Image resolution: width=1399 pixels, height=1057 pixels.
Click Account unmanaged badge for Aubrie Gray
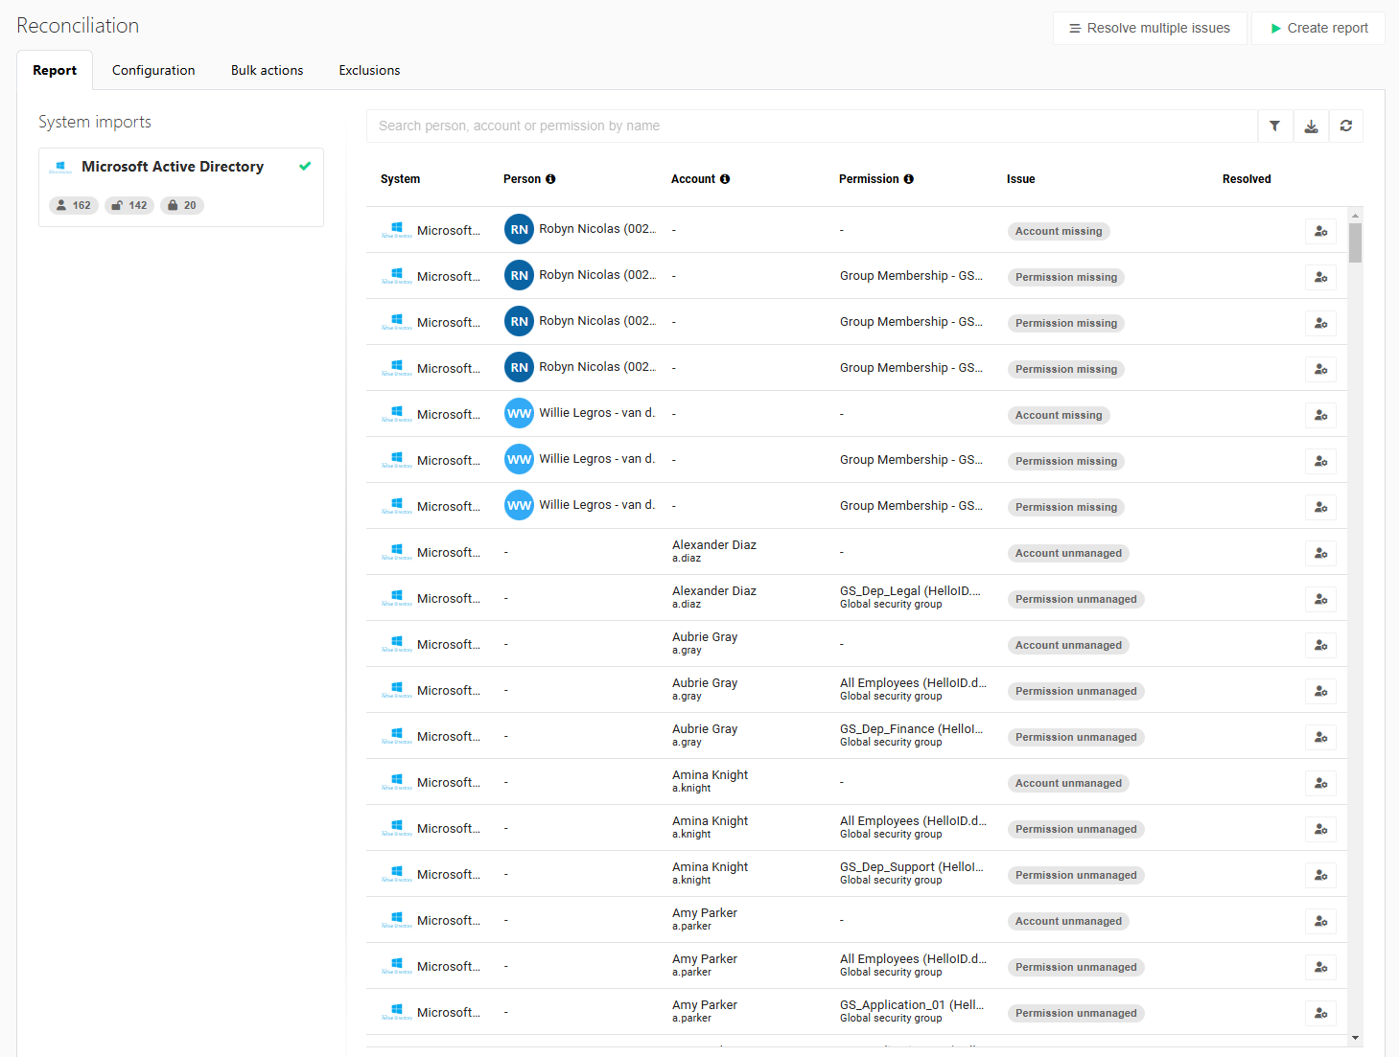coord(1068,645)
